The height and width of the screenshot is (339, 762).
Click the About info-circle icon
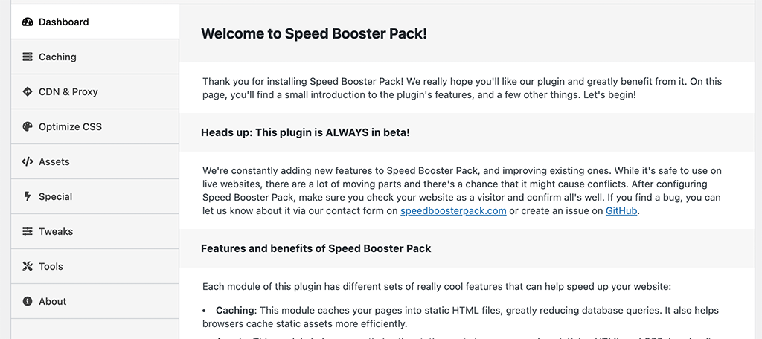[x=28, y=302]
